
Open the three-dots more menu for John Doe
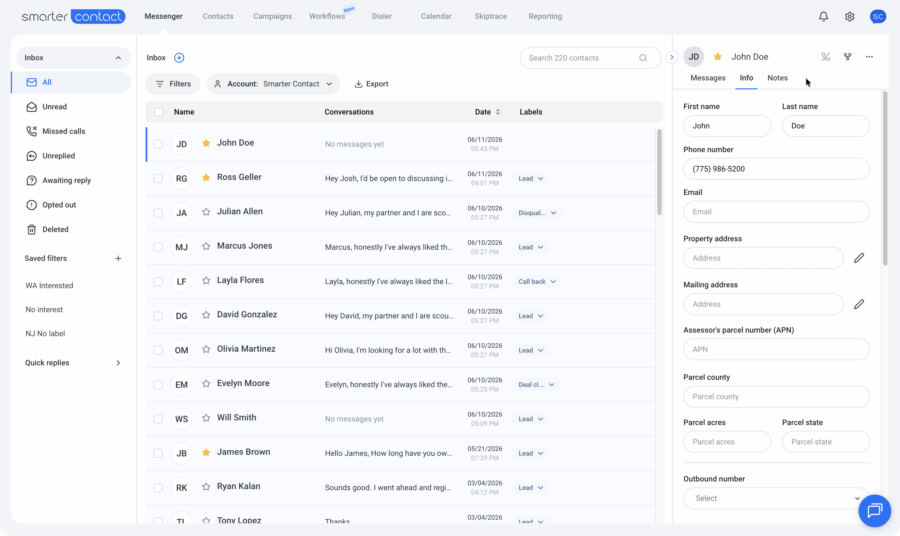click(869, 57)
